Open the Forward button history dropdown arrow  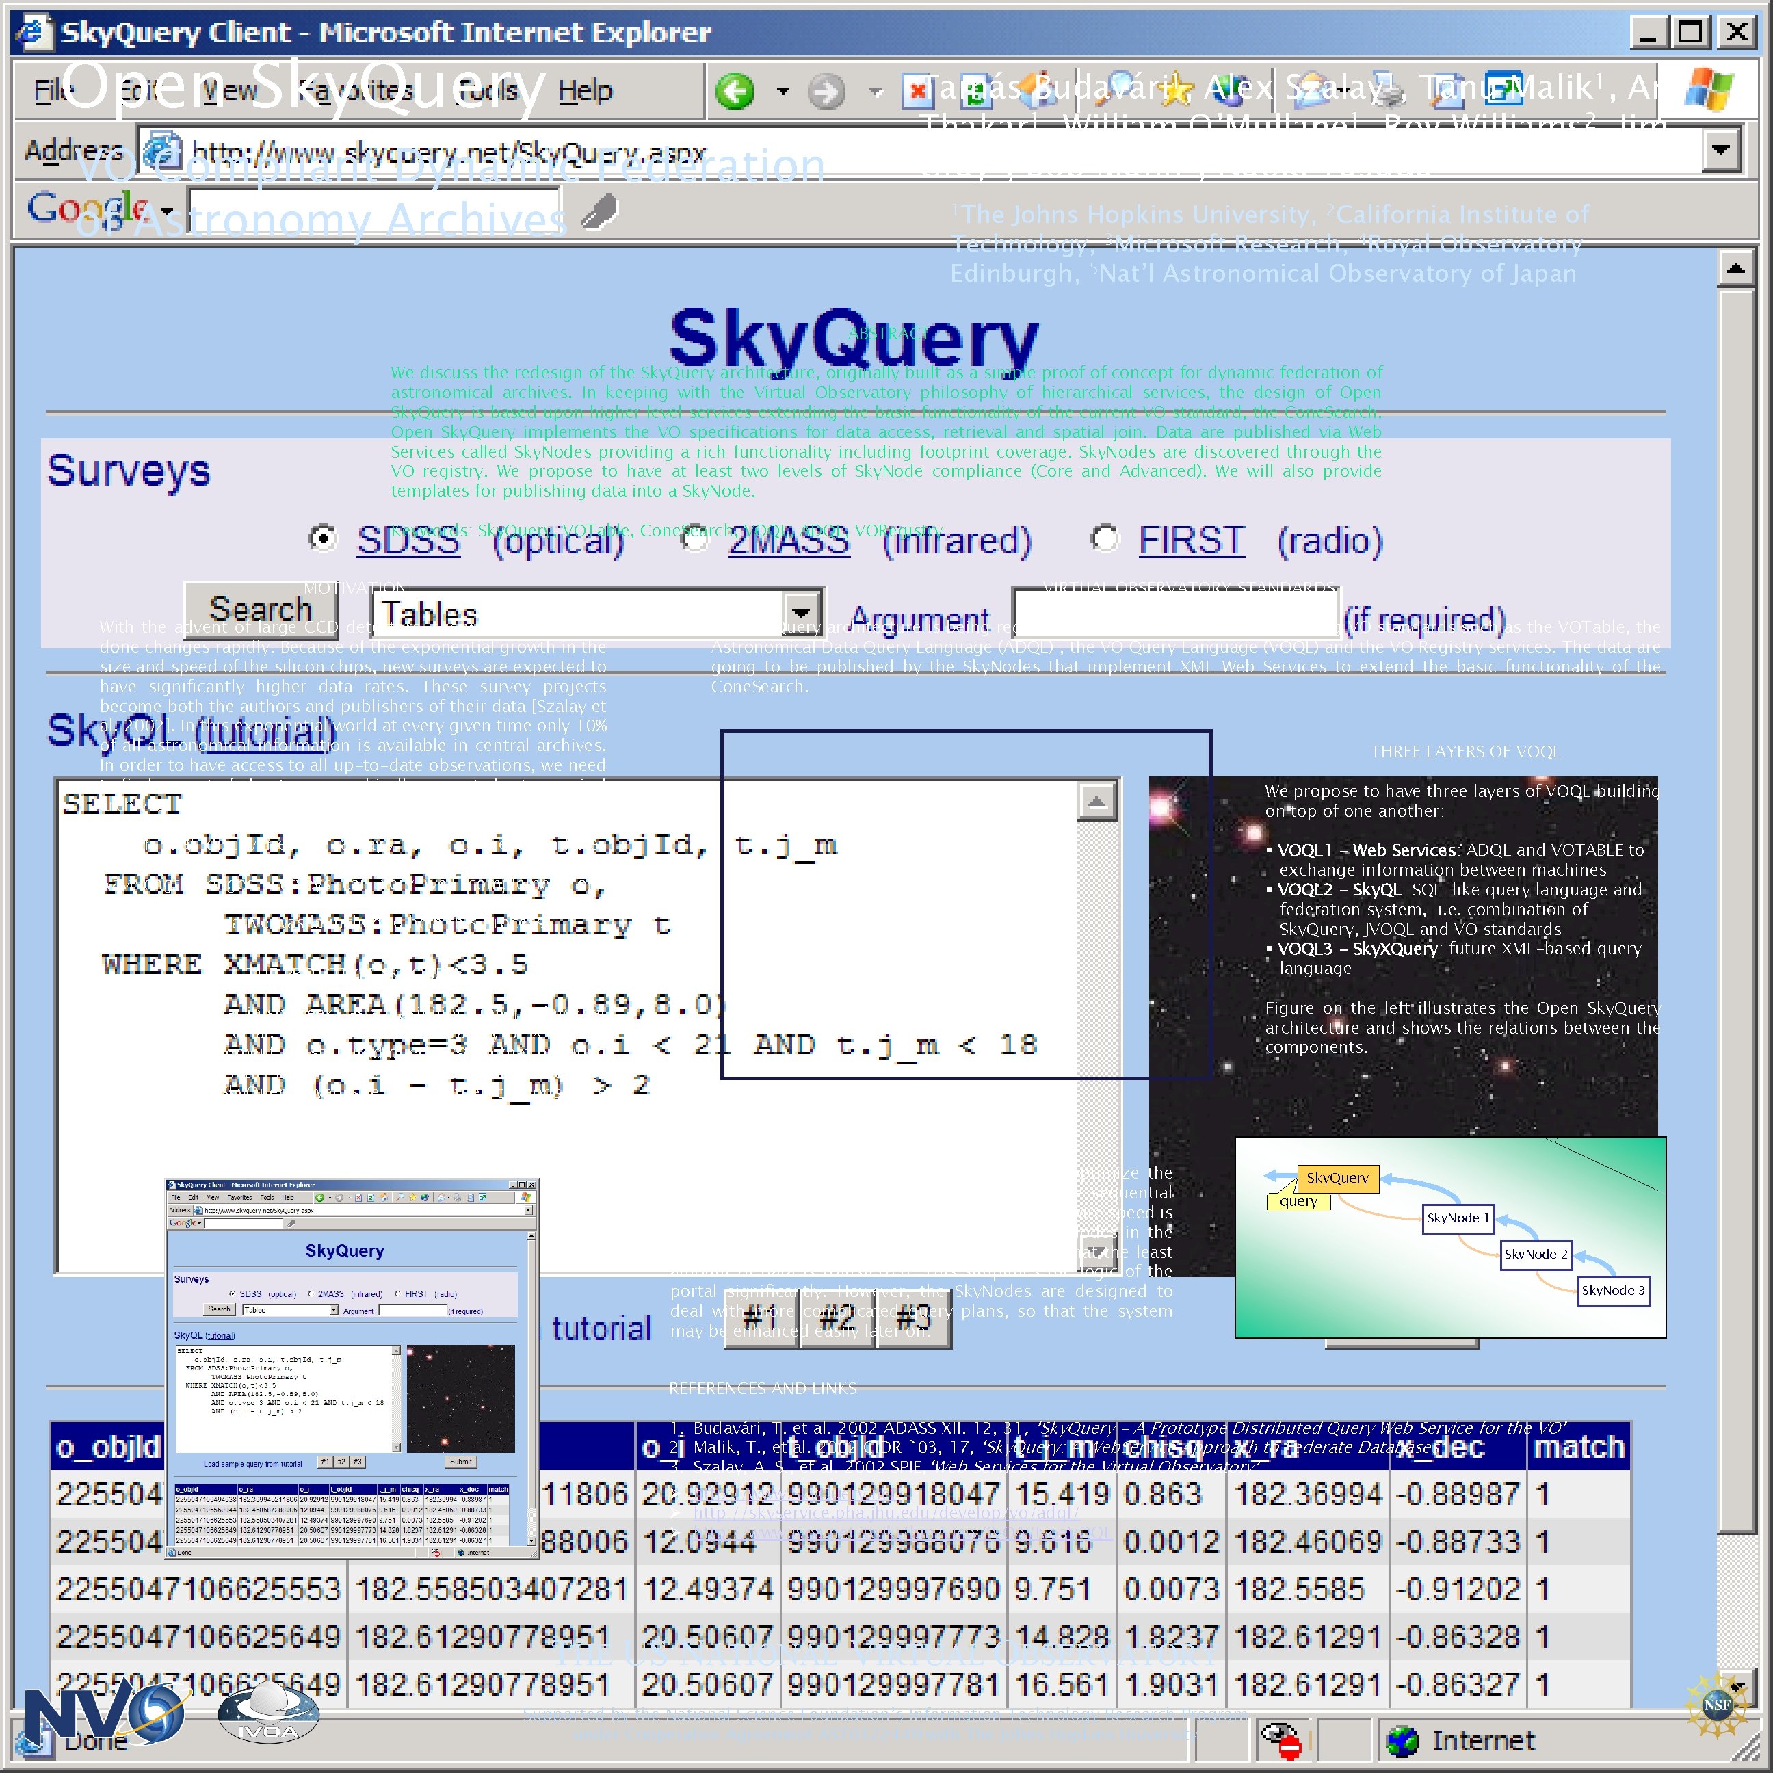coord(875,91)
